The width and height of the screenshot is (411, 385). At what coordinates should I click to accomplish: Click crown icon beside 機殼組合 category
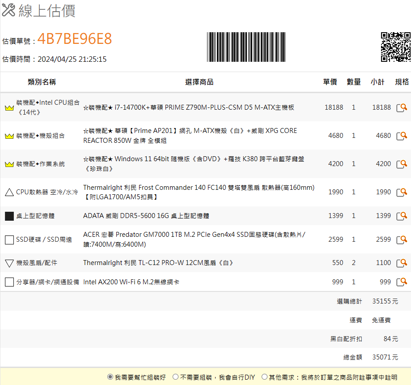9,136
